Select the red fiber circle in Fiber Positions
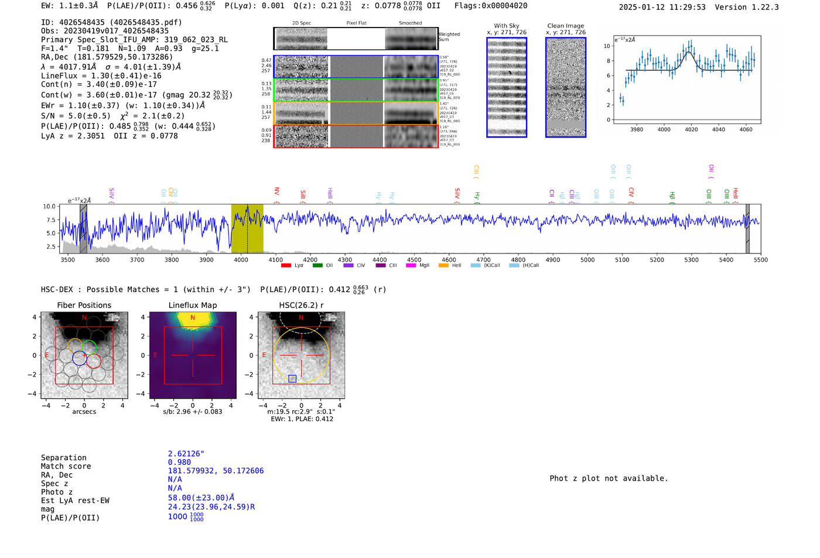Image resolution: width=820 pixels, height=558 pixels. point(94,361)
